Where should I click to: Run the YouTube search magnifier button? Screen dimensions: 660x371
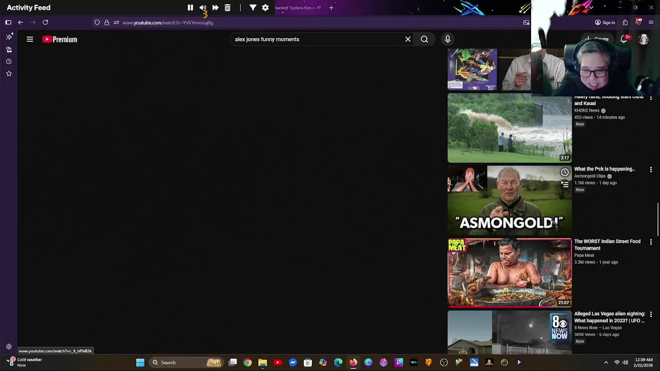coord(424,39)
